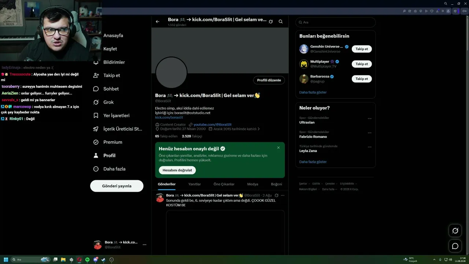The width and height of the screenshot is (469, 264).
Task: Open the Yer İşaretleri bookmark icon
Action: click(96, 115)
